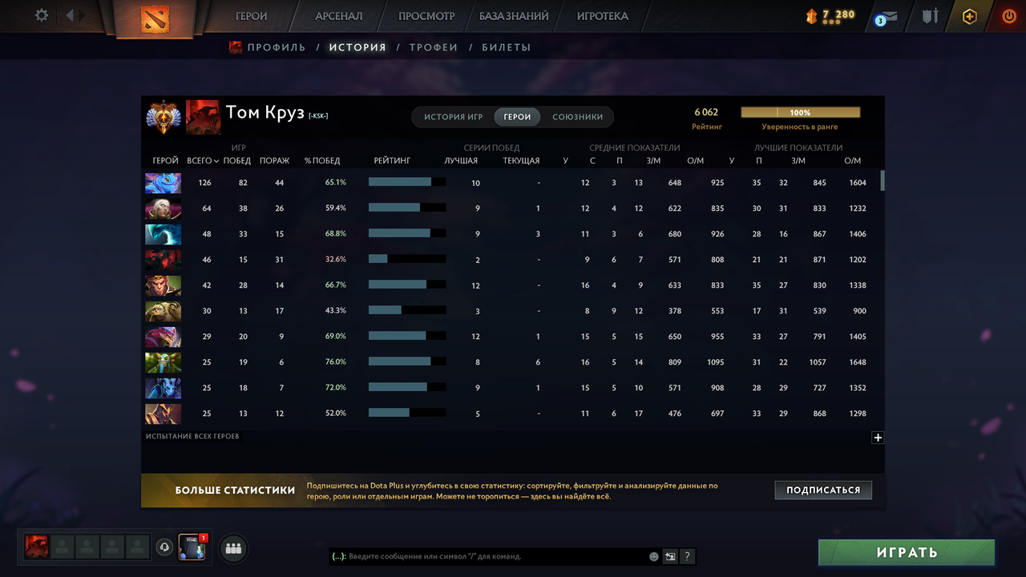Select the hero portrait with 52.0% win rate
This screenshot has height=577, width=1026.
pyautogui.click(x=163, y=414)
